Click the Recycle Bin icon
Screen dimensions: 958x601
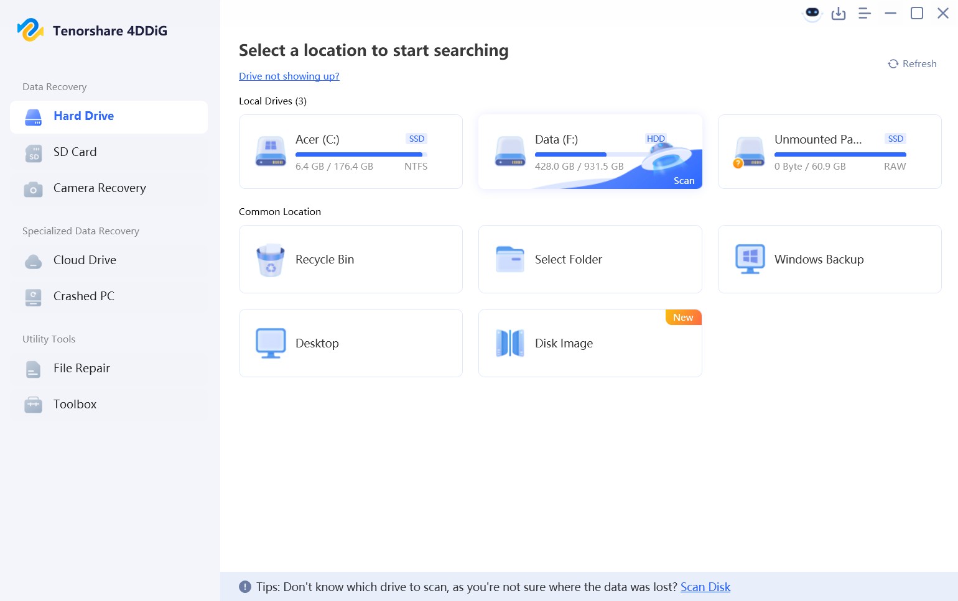pyautogui.click(x=271, y=260)
